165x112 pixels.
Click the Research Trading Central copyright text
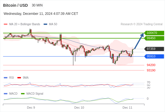[142, 24]
